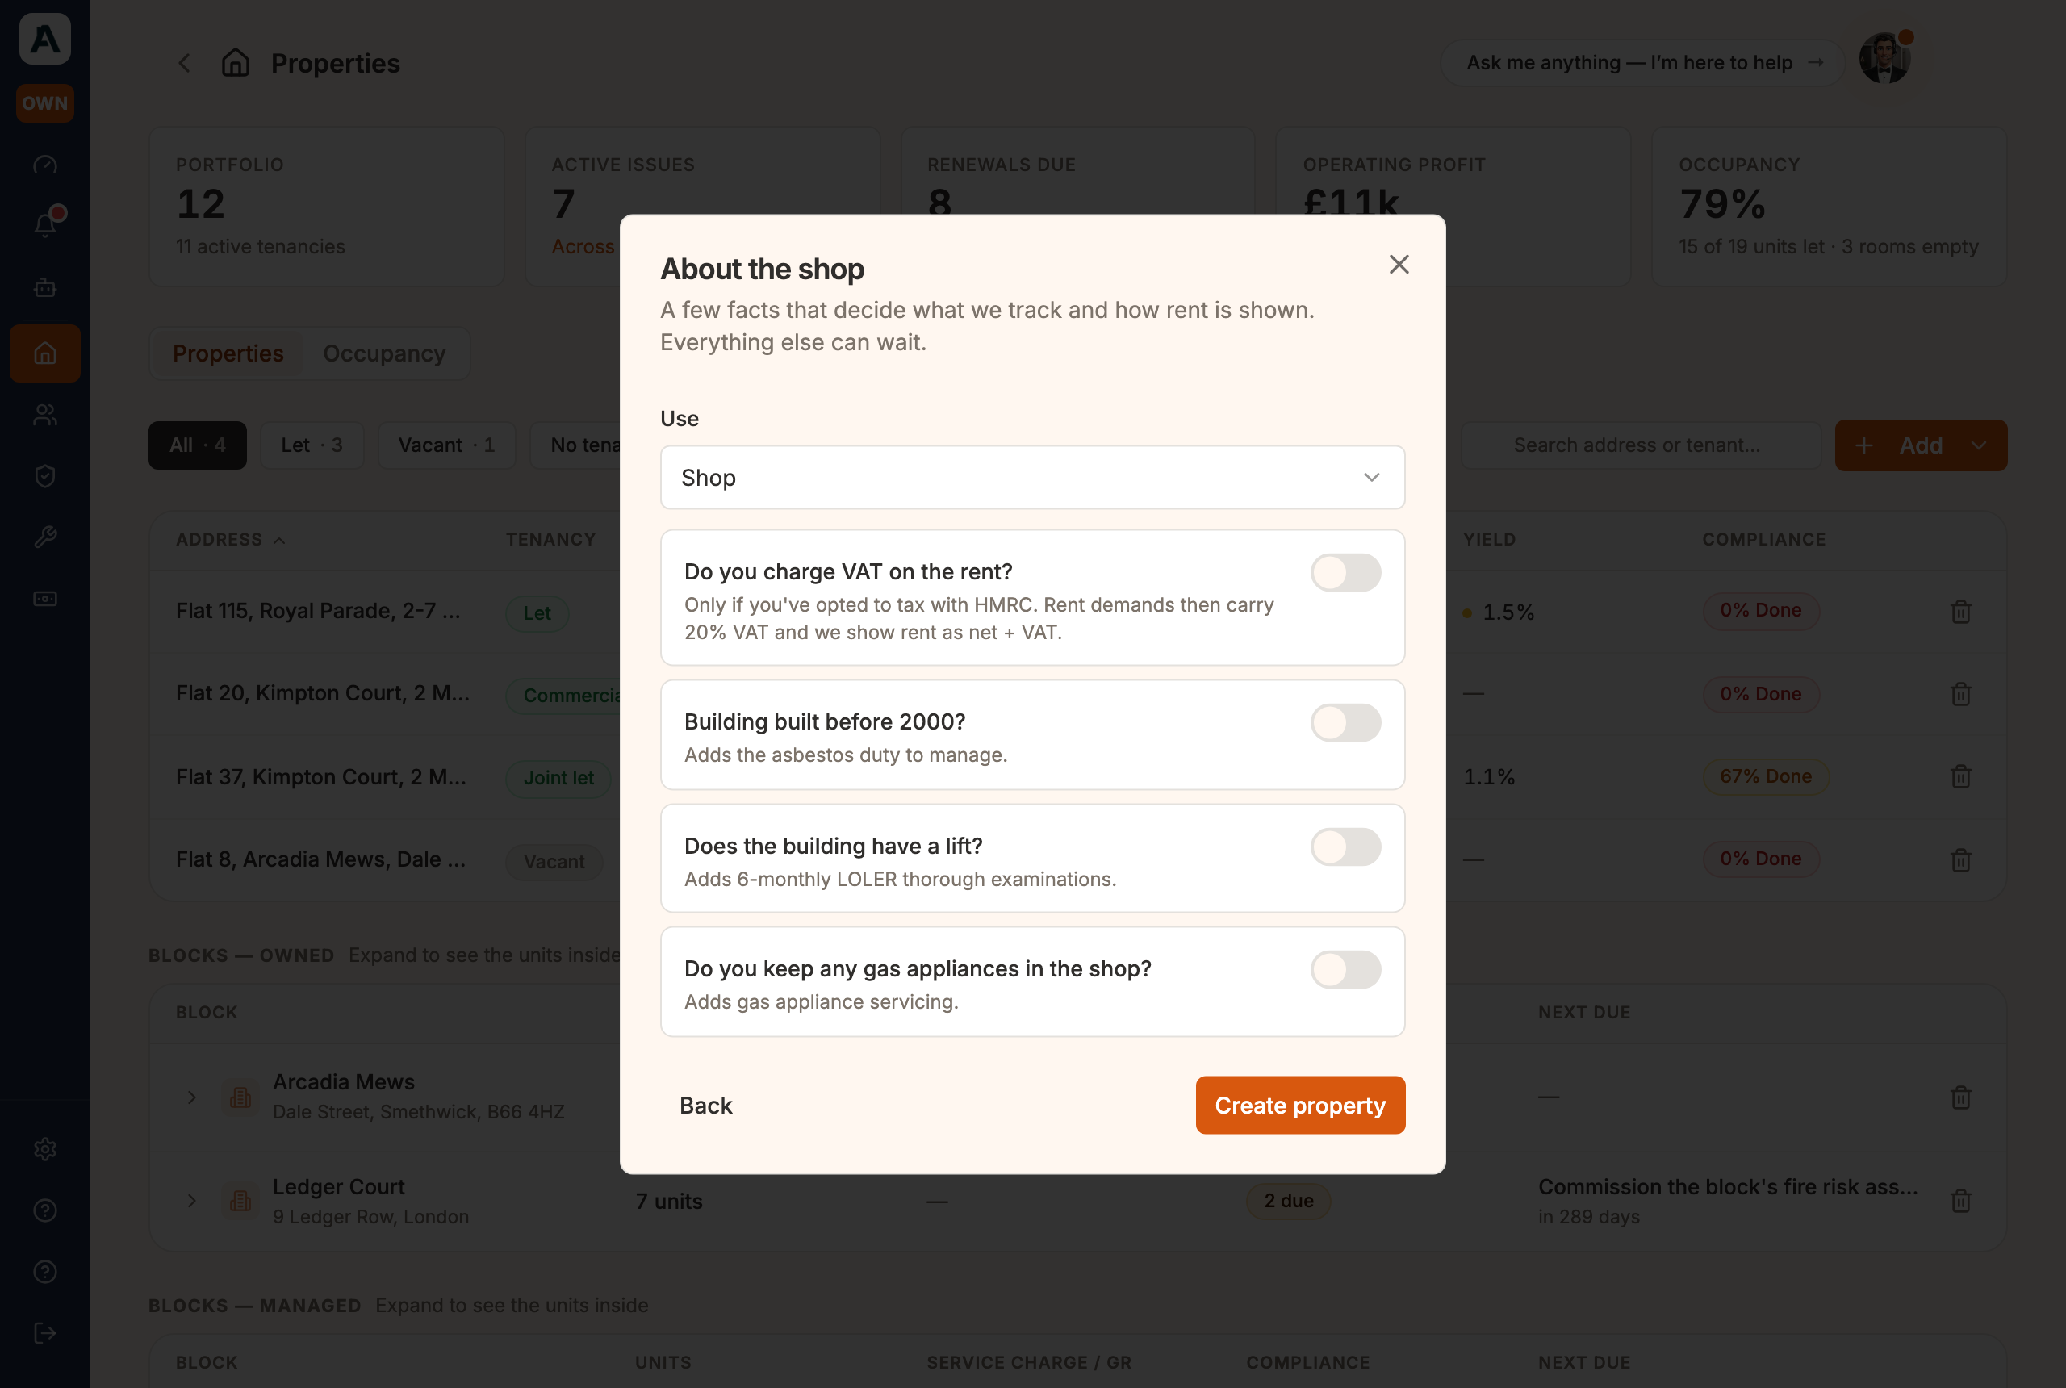Screen dimensions: 2066x1388
Task: Click the log out icon in sidebar
Action: click(45, 1333)
